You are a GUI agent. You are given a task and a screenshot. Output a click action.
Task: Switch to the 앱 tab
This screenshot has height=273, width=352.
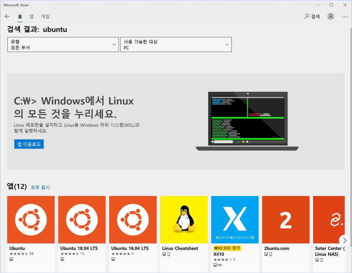32,16
